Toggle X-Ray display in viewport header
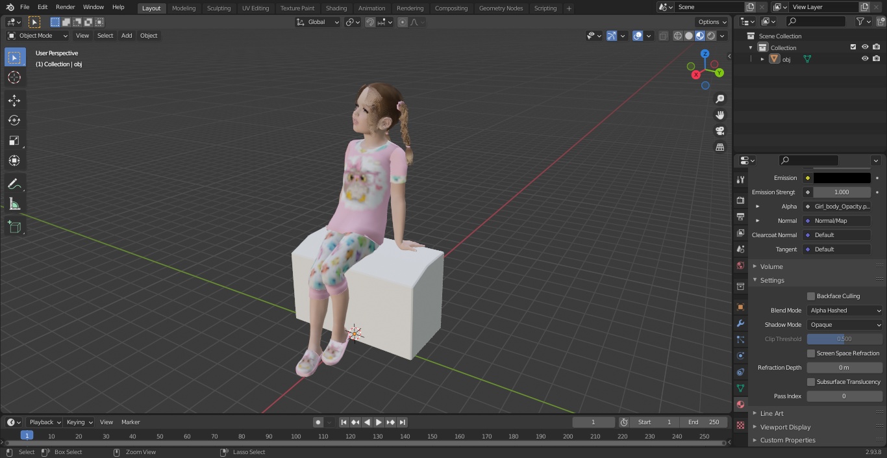The width and height of the screenshot is (887, 458). (x=663, y=36)
